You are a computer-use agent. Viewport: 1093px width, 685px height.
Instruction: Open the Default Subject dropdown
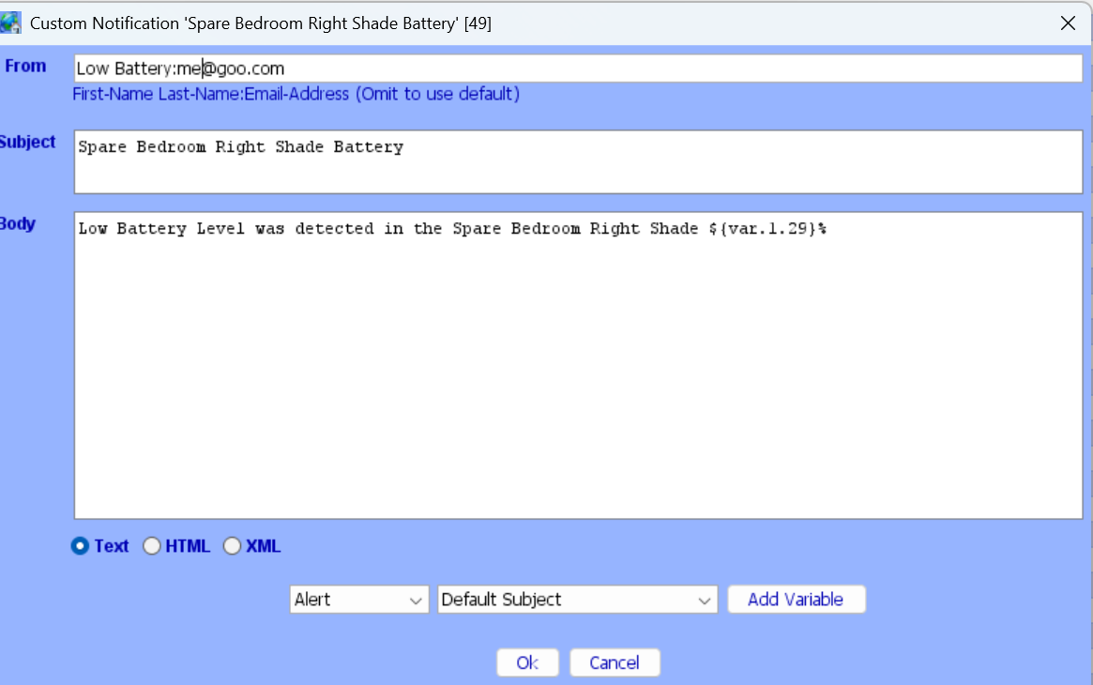[577, 600]
